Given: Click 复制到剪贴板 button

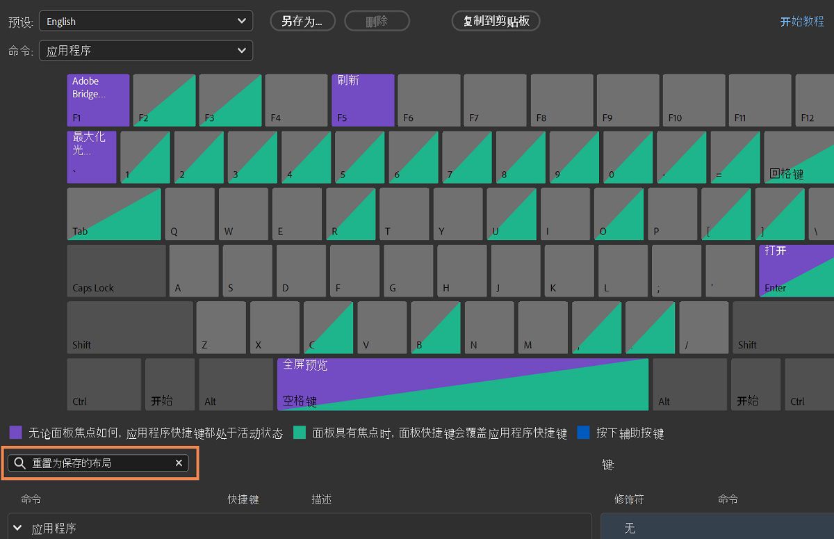Looking at the screenshot, I should 496,21.
